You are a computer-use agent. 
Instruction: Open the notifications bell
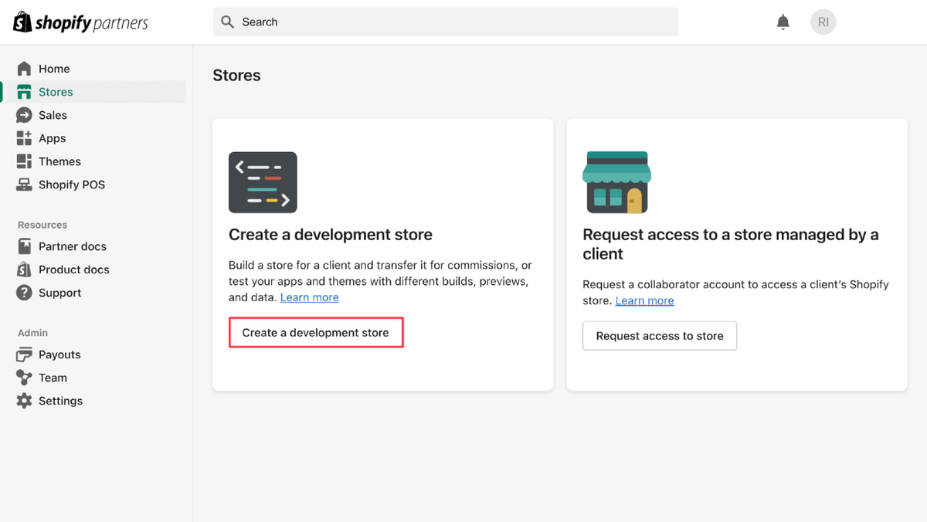tap(783, 22)
